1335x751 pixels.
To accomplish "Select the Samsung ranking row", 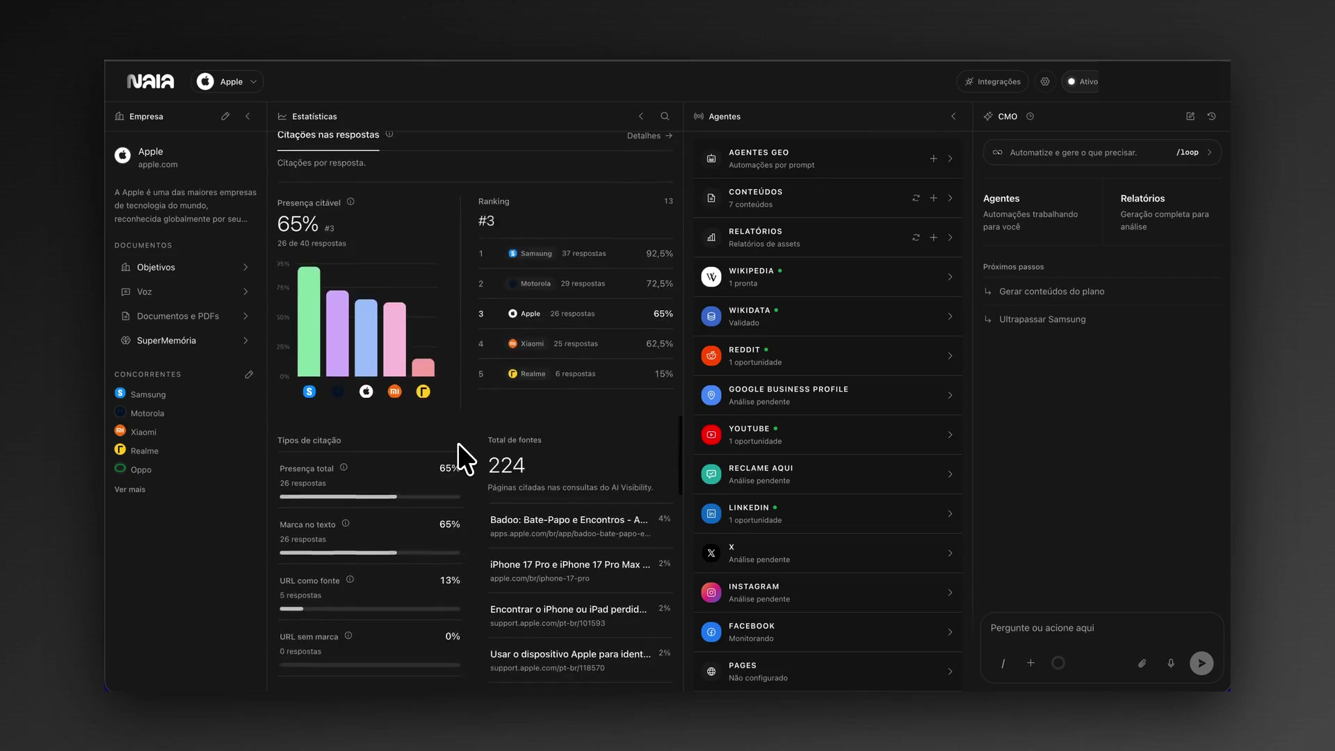I will click(x=576, y=254).
